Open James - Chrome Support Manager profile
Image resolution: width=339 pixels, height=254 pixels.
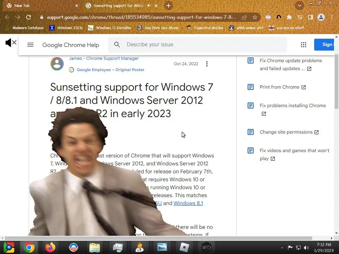click(104, 58)
